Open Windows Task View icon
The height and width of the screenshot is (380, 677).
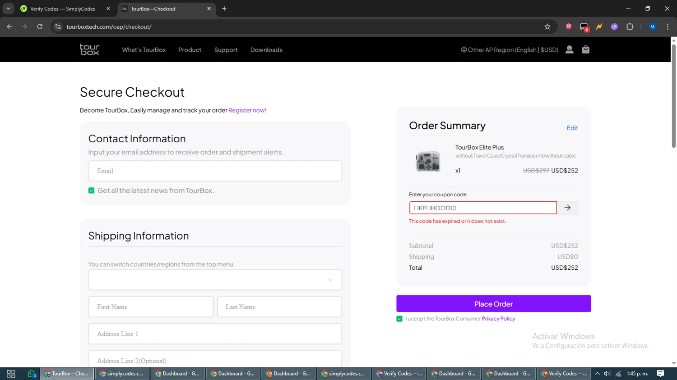pyautogui.click(x=11, y=374)
